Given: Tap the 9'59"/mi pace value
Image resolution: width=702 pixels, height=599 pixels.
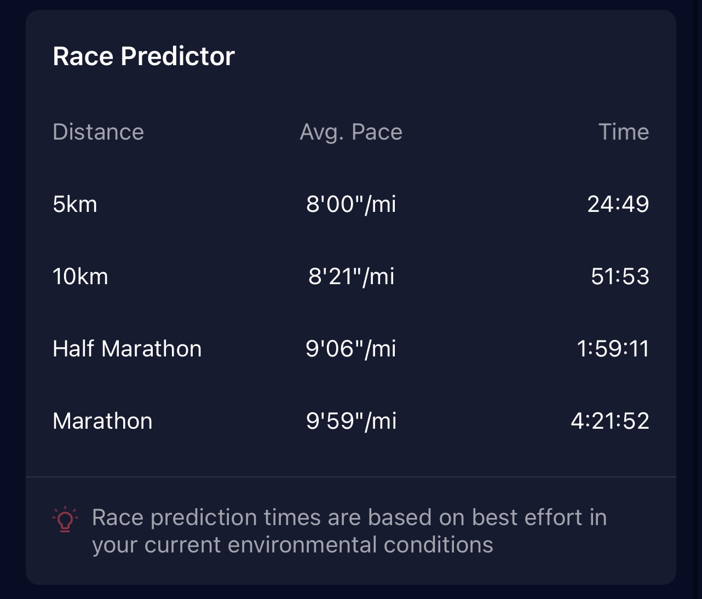Looking at the screenshot, I should pos(351,421).
